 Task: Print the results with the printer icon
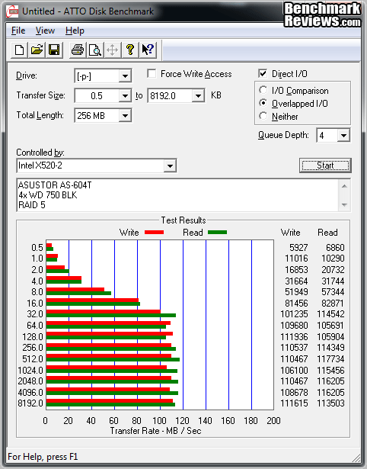[78, 50]
